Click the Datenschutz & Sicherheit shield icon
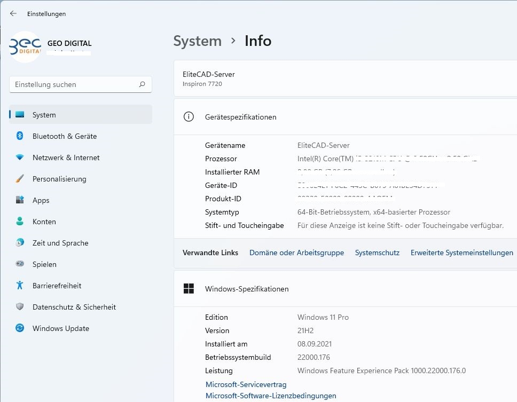The height and width of the screenshot is (402, 517). (x=20, y=307)
